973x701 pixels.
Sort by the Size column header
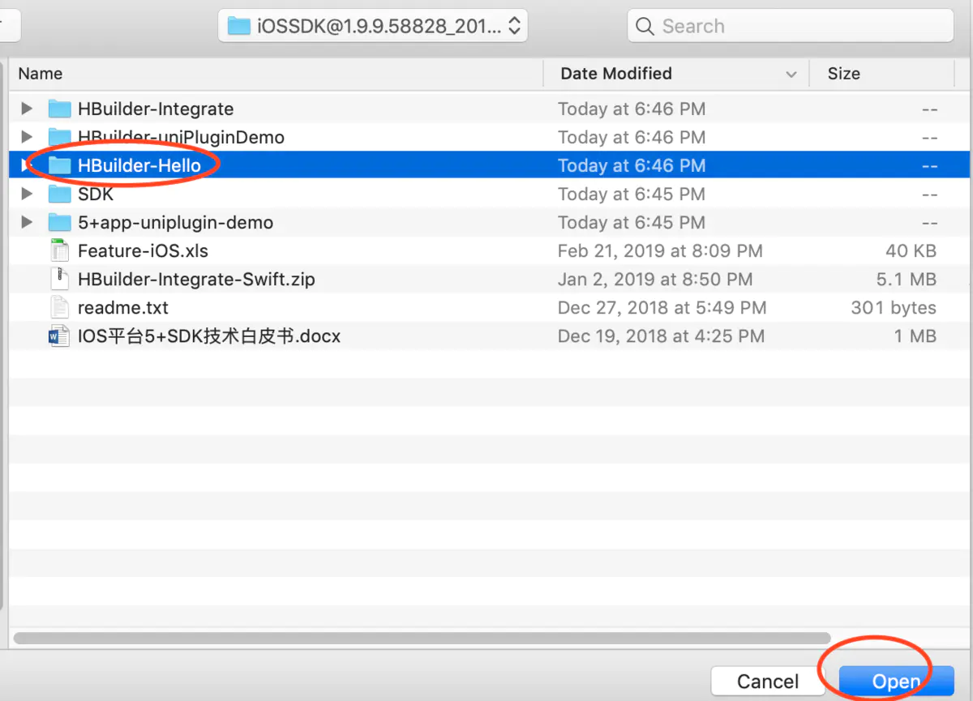click(x=843, y=74)
